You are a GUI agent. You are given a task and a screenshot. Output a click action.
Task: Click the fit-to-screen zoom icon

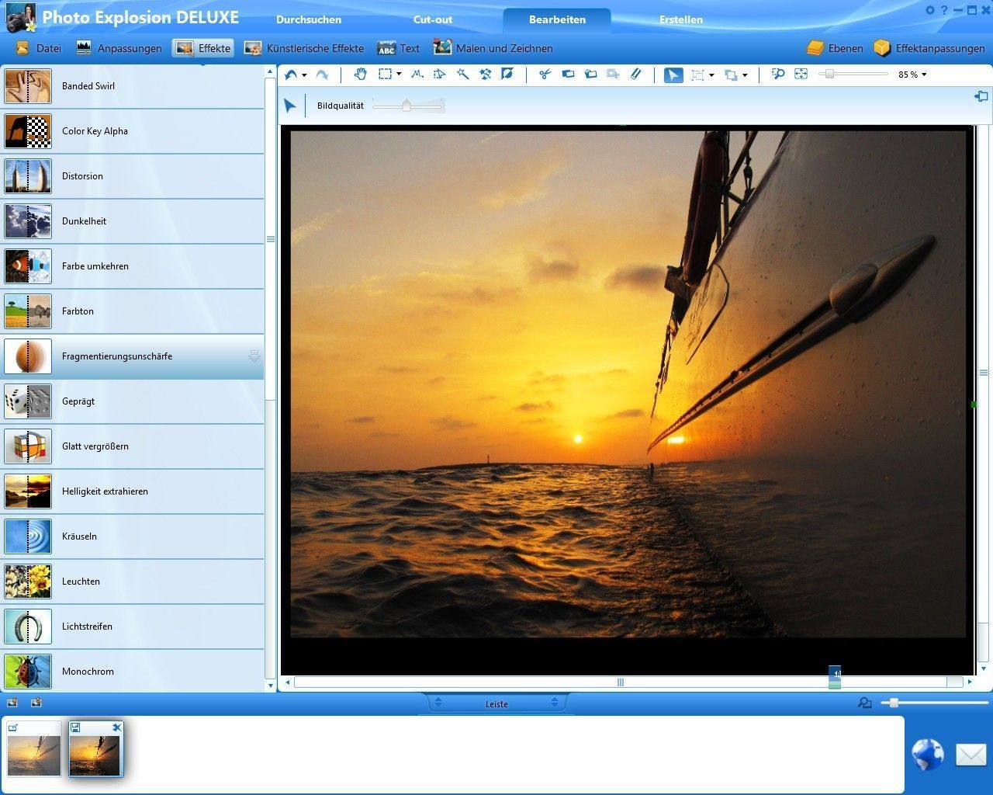click(801, 75)
